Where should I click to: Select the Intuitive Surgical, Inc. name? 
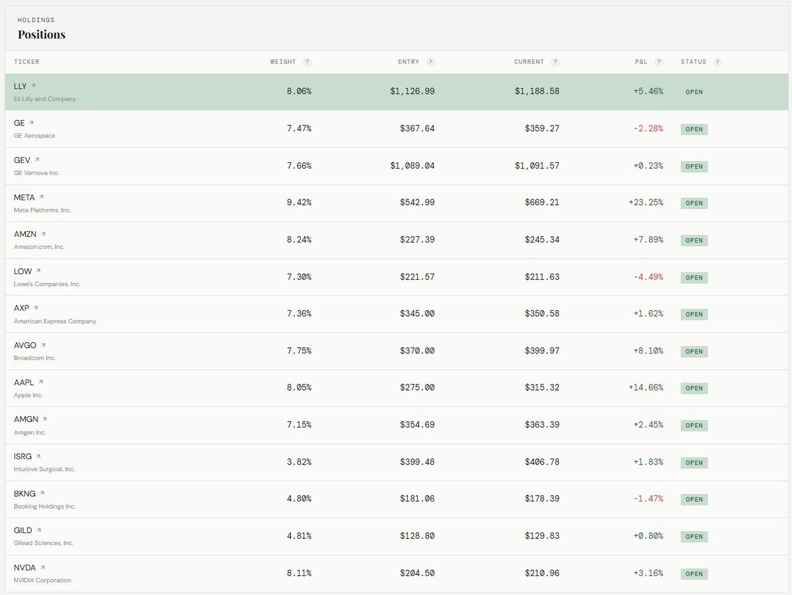point(44,470)
